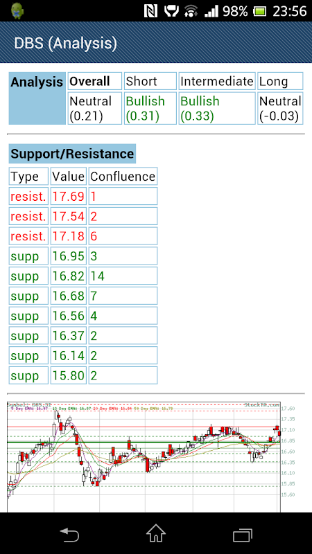Tap the Bullish (0.31) short-term cell

point(150,108)
